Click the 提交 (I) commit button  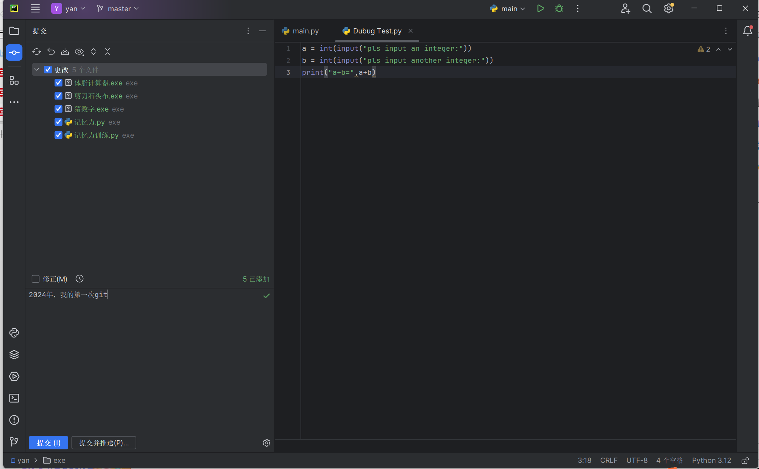pos(48,443)
